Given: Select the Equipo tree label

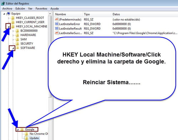Looking at the screenshot, I should click(x=16, y=14).
